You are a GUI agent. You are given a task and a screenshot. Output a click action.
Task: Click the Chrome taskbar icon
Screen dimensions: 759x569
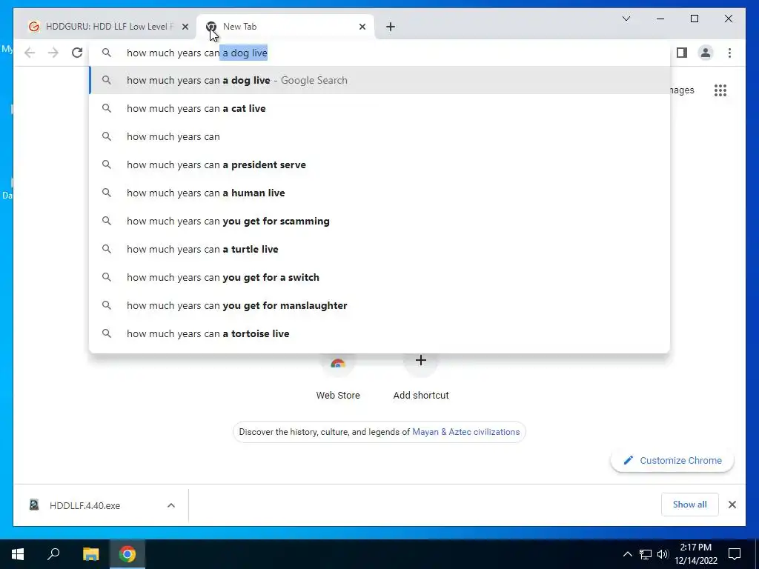127,554
